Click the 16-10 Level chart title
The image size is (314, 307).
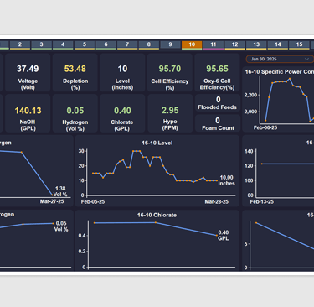(157, 143)
